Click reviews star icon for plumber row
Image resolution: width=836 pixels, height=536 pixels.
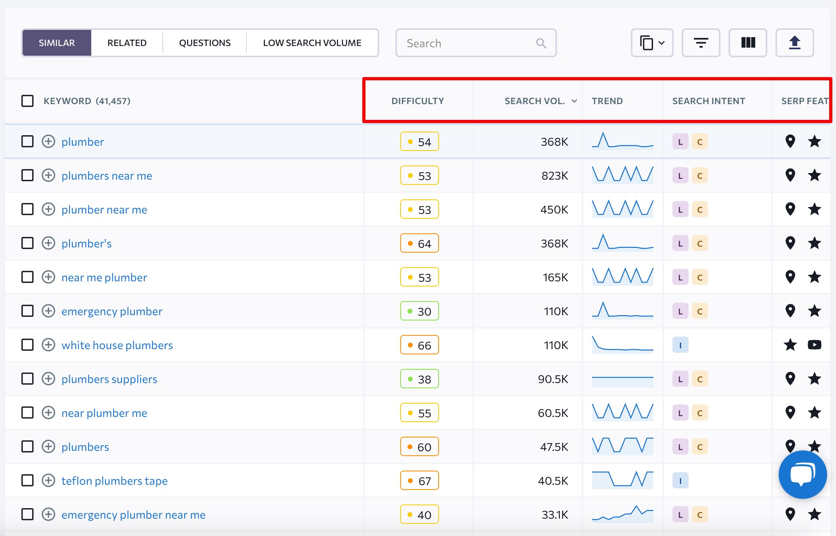tap(815, 142)
